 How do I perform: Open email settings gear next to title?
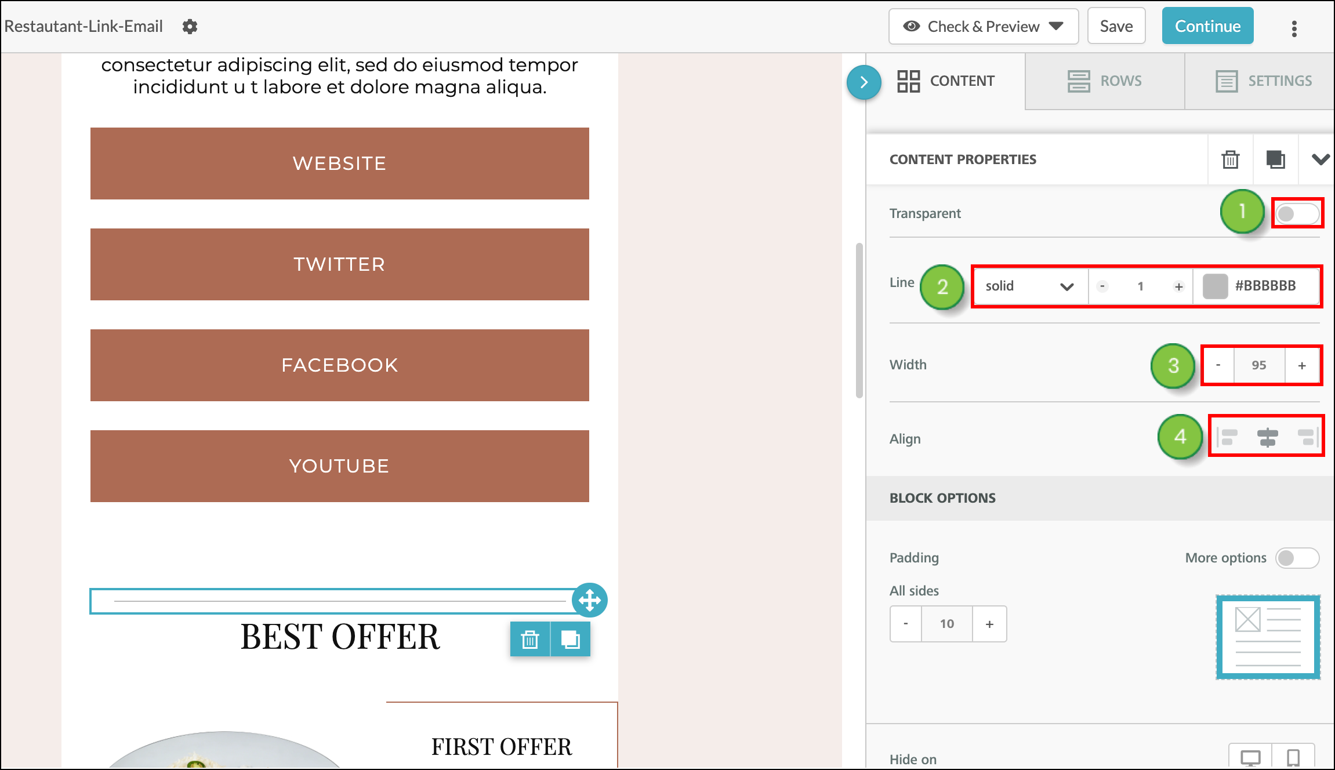click(x=190, y=27)
